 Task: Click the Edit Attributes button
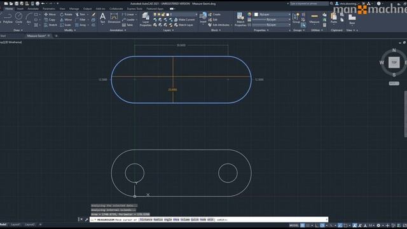pyautogui.click(x=219, y=25)
